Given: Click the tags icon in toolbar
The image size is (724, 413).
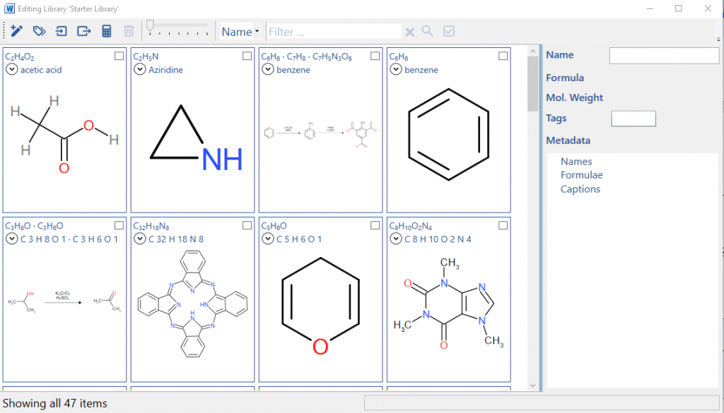Looking at the screenshot, I should pyautogui.click(x=39, y=31).
